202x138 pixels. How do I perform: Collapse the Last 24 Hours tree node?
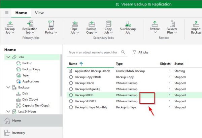[x=8, y=111]
